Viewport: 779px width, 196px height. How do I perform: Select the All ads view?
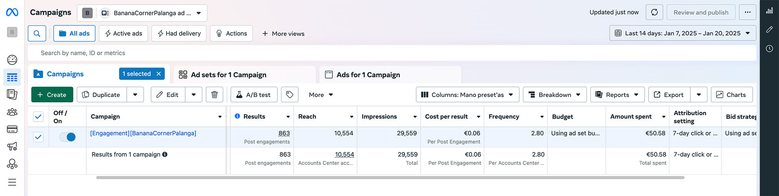[x=75, y=33]
